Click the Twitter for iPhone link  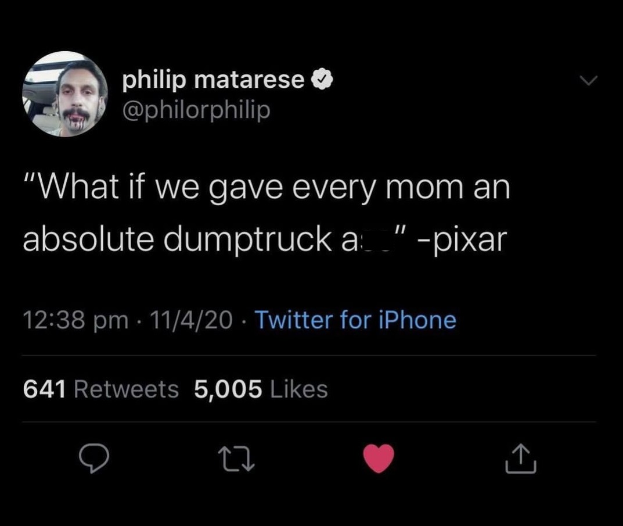355,320
